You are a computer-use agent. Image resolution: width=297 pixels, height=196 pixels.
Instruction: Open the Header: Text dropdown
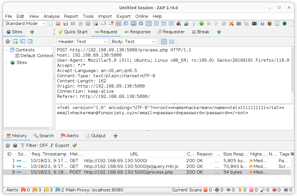coord(82,42)
